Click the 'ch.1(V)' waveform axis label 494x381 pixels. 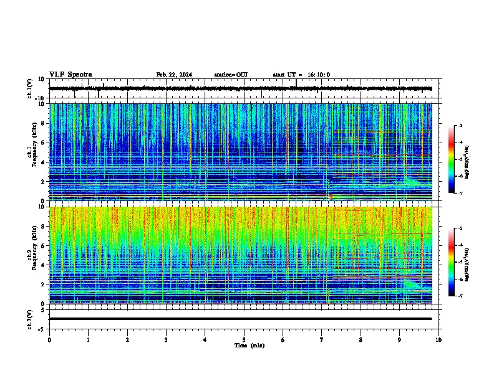coord(30,88)
